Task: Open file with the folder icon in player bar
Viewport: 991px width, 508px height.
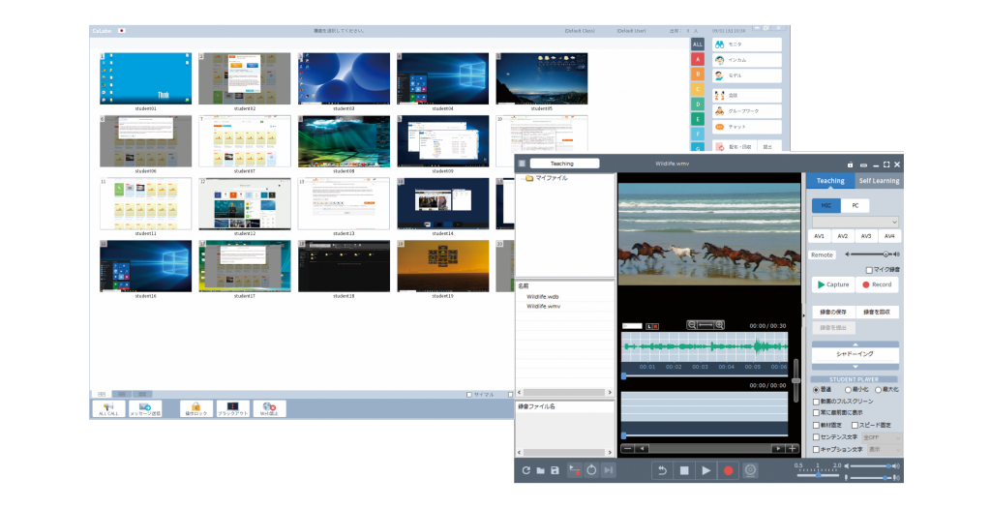Action: coord(540,470)
